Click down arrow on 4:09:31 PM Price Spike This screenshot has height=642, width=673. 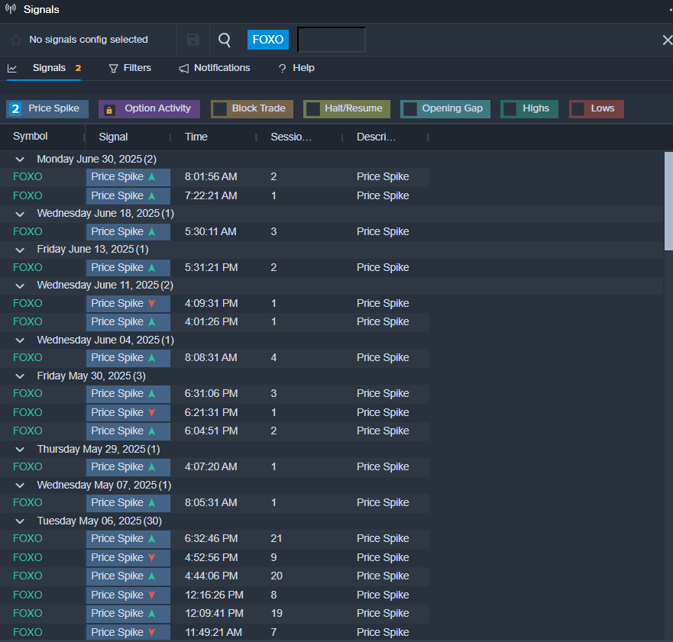pos(151,303)
